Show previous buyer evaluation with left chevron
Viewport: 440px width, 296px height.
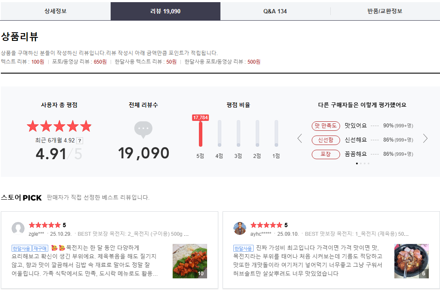coord(300,139)
